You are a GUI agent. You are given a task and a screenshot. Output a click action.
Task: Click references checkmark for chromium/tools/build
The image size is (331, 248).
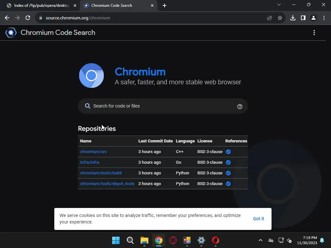pyautogui.click(x=228, y=173)
